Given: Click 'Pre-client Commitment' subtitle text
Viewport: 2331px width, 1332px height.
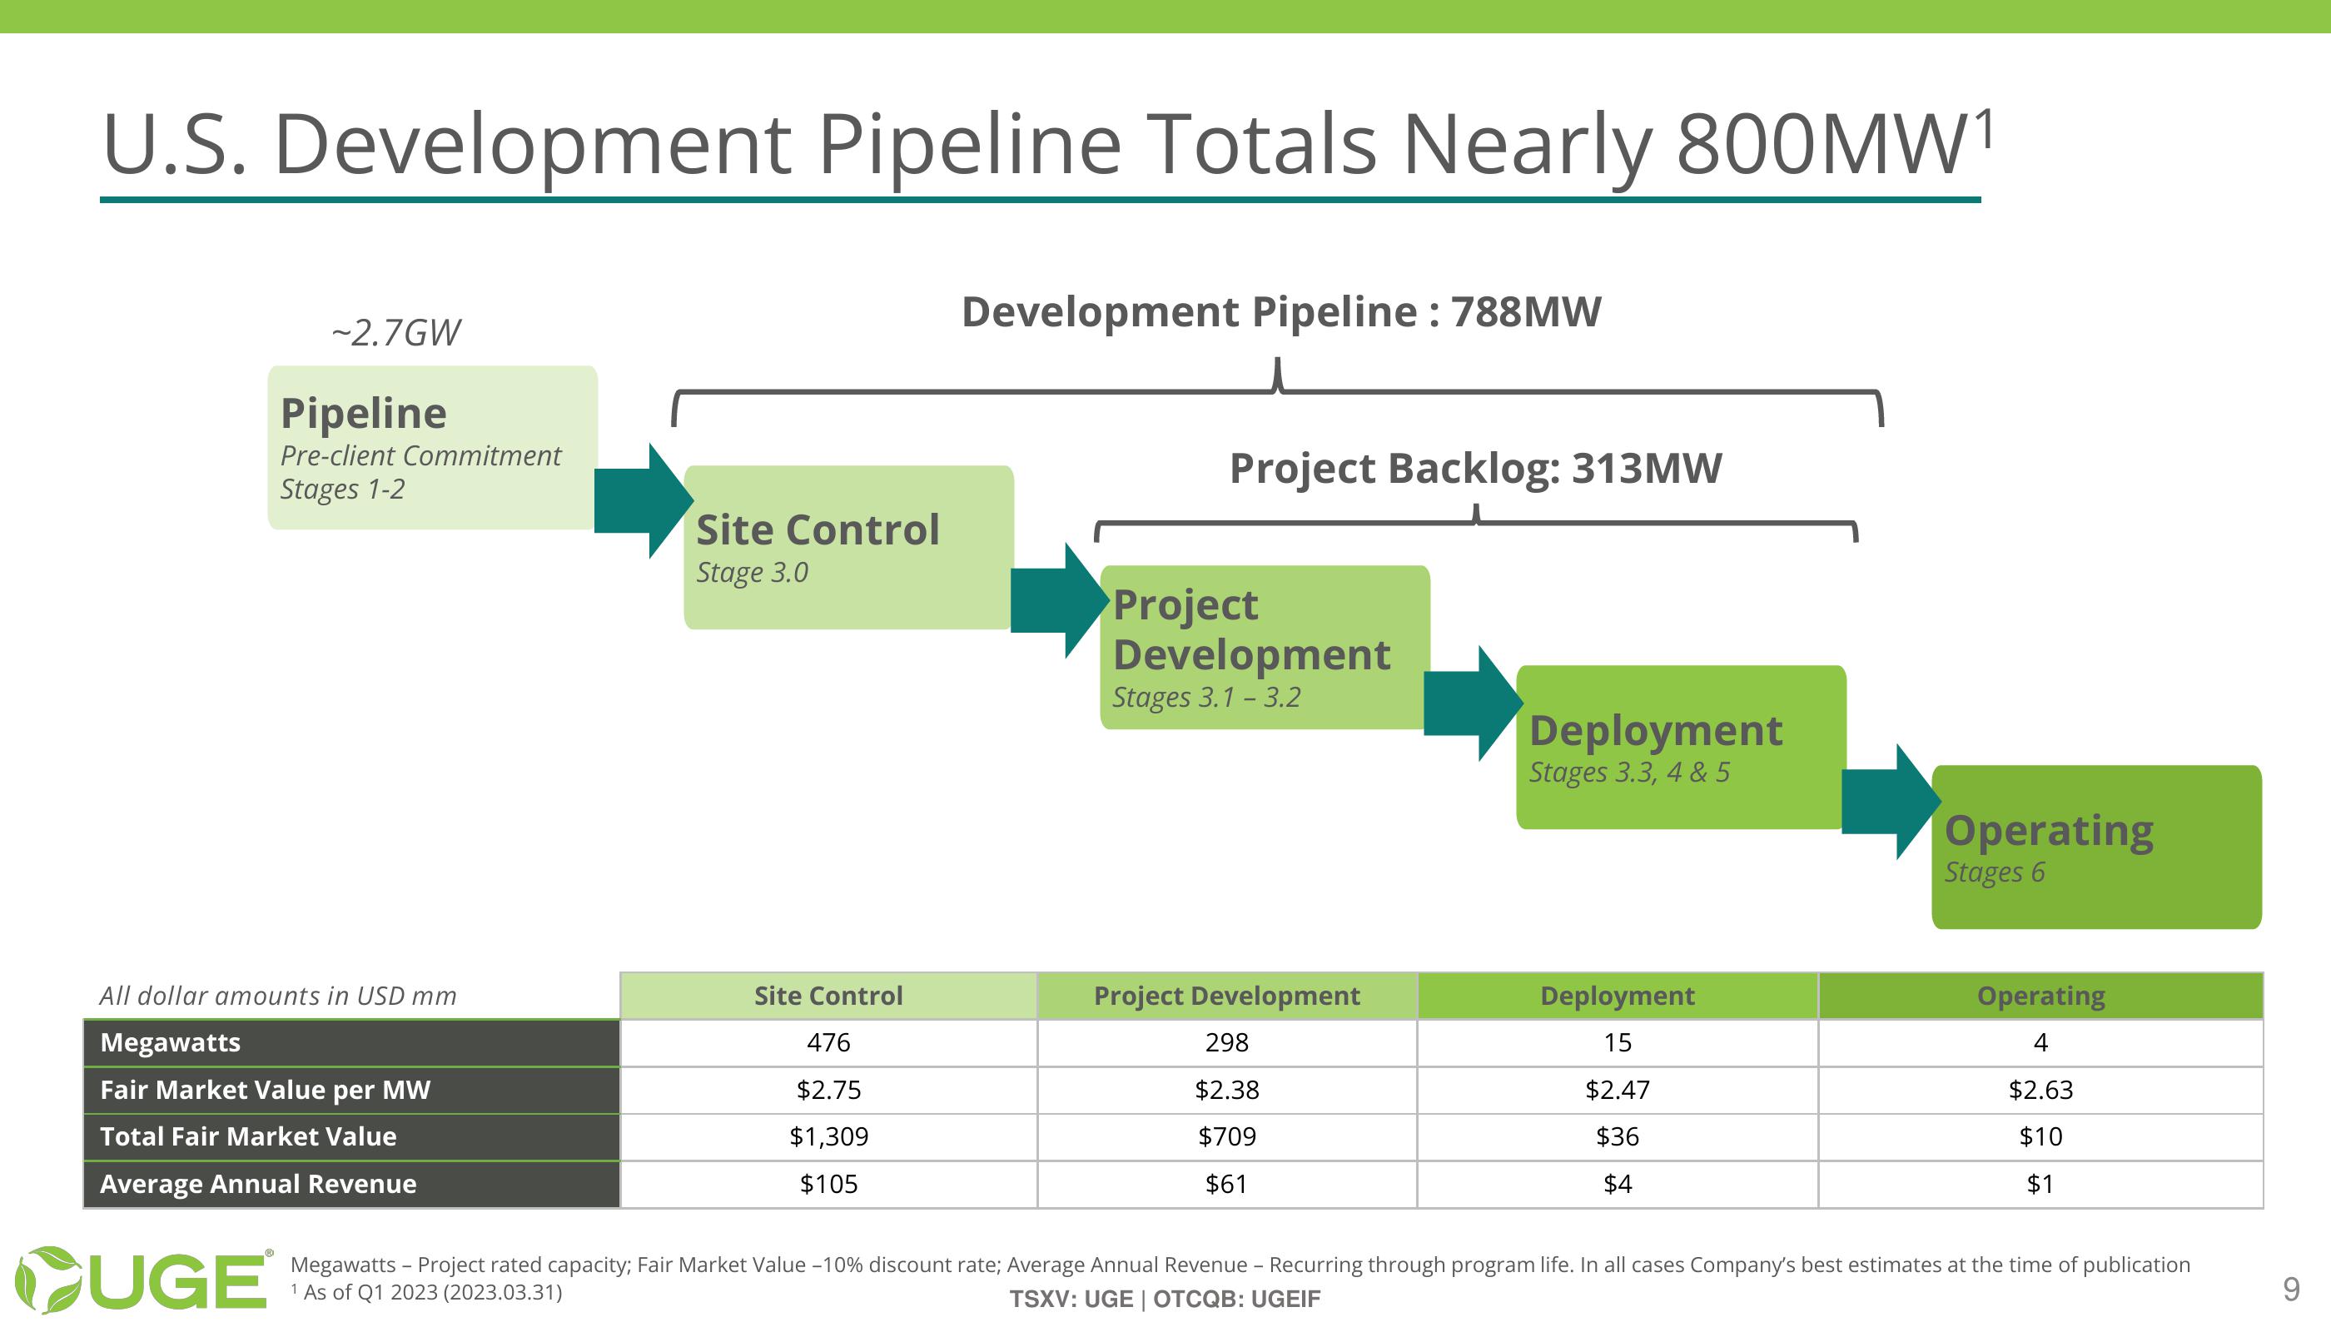Looking at the screenshot, I should pyautogui.click(x=420, y=455).
